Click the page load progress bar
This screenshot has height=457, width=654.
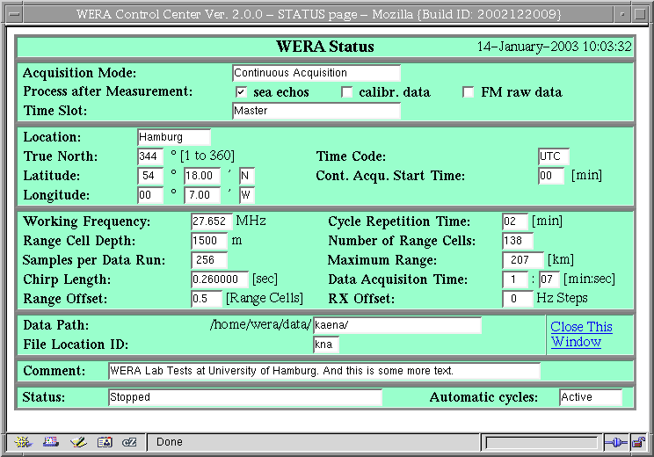tap(541, 442)
